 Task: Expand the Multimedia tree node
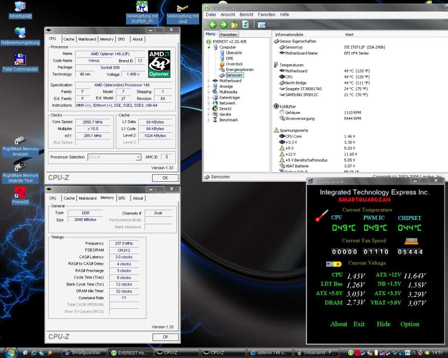click(209, 92)
